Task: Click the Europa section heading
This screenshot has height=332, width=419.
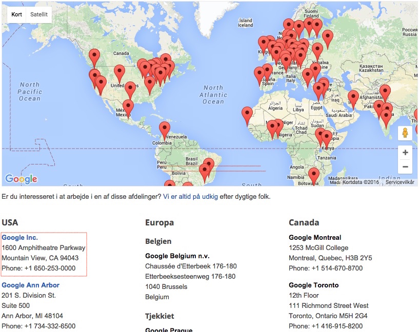Action: (159, 222)
